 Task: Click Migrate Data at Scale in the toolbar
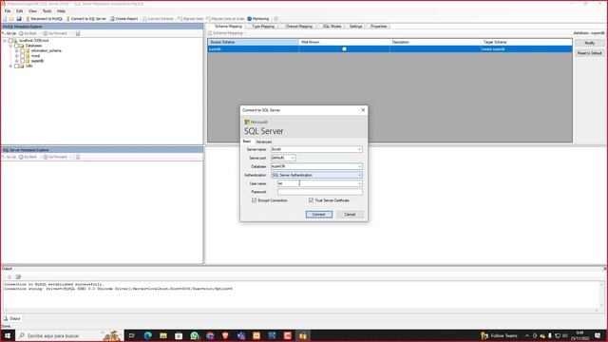[x=225, y=19]
